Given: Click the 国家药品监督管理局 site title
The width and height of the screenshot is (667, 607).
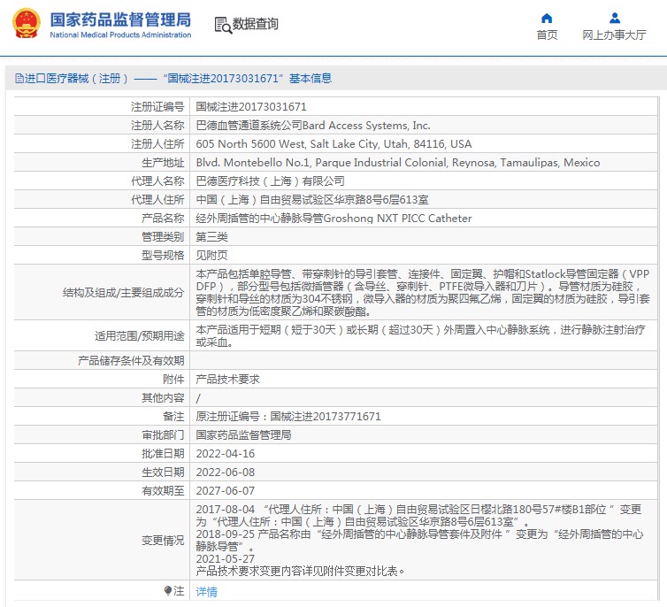Looking at the screenshot, I should (x=119, y=19).
